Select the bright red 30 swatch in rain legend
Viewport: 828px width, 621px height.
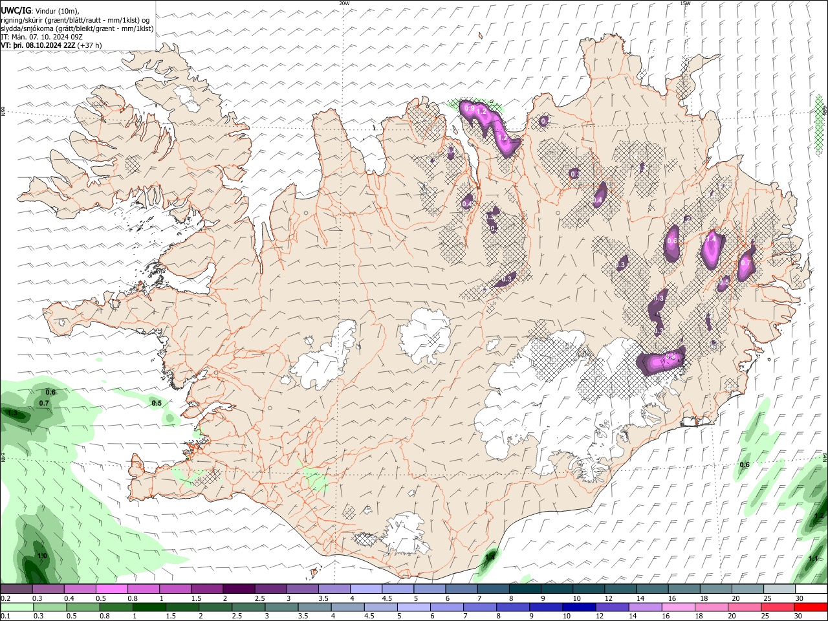pyautogui.click(x=811, y=607)
